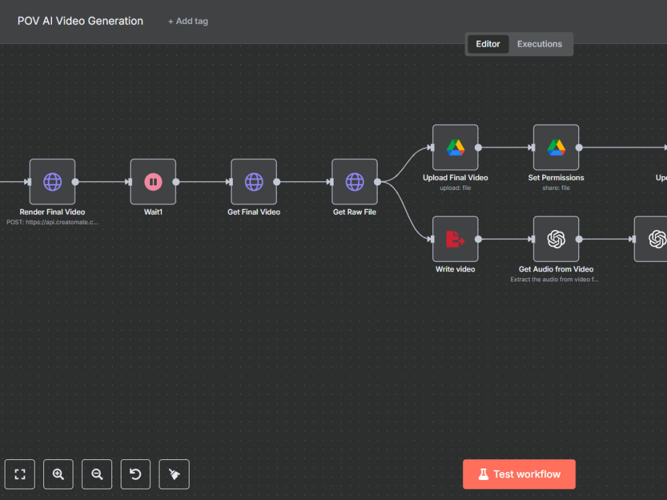
Task: Click the 'Get Raw File' node label
Action: (x=355, y=212)
